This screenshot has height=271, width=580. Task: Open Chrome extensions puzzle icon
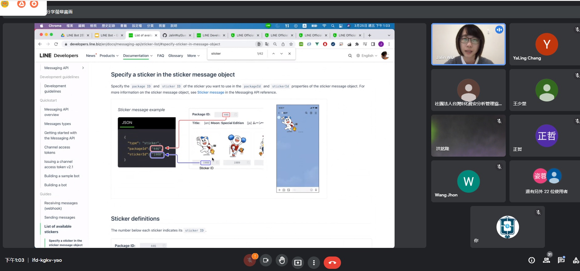tap(357, 44)
